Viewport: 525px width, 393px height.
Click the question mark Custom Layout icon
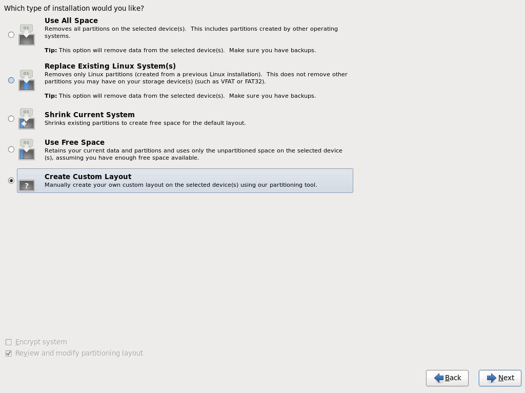[x=26, y=185]
